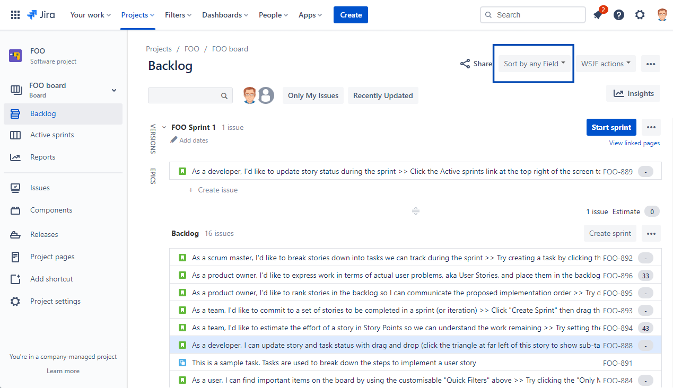Open the FOO board switcher chevron
The height and width of the screenshot is (388, 673).
coord(114,90)
